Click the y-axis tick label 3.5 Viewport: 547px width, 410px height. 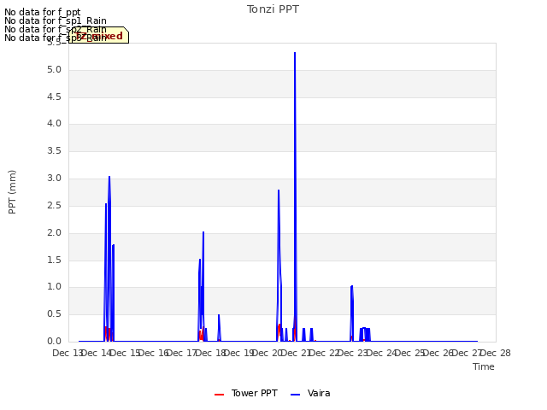[54, 151]
